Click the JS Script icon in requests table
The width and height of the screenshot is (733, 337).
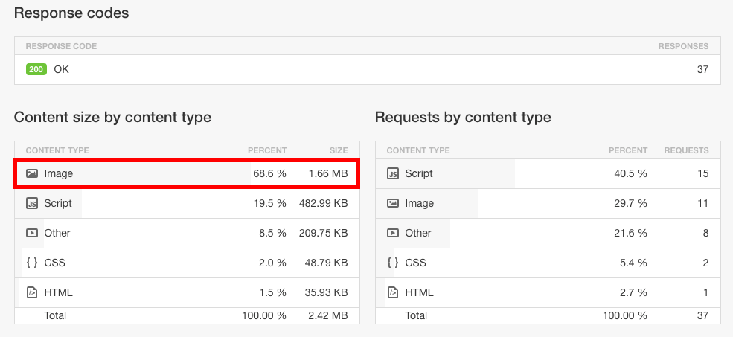[x=393, y=173]
